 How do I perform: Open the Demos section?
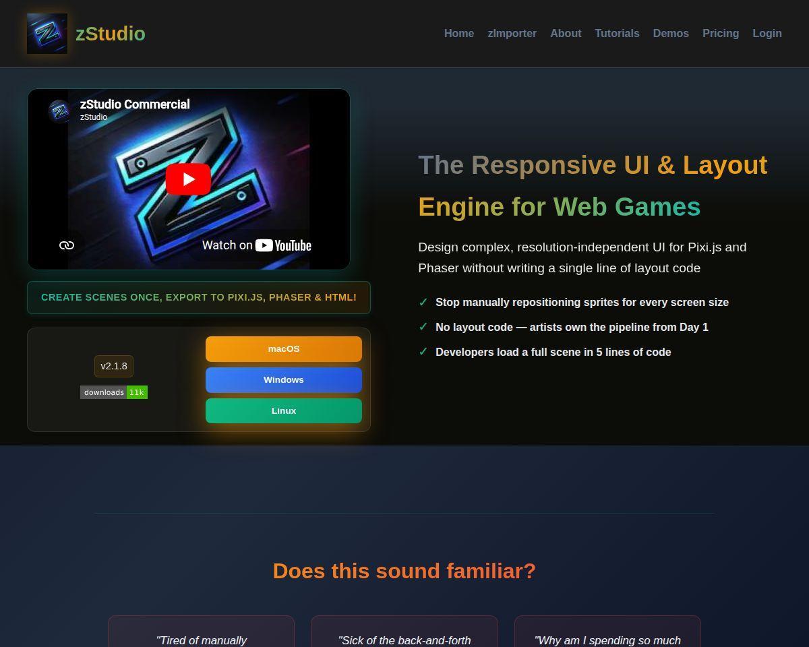[671, 33]
